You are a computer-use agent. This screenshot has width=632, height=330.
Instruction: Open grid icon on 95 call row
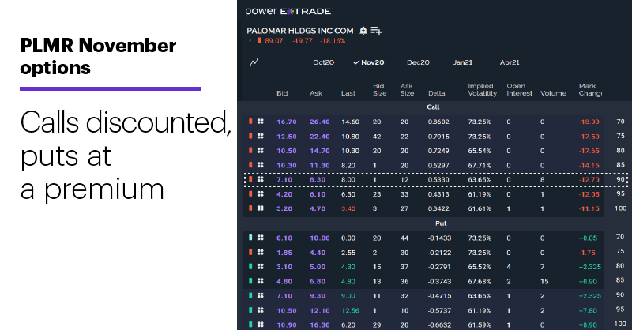[x=261, y=193]
